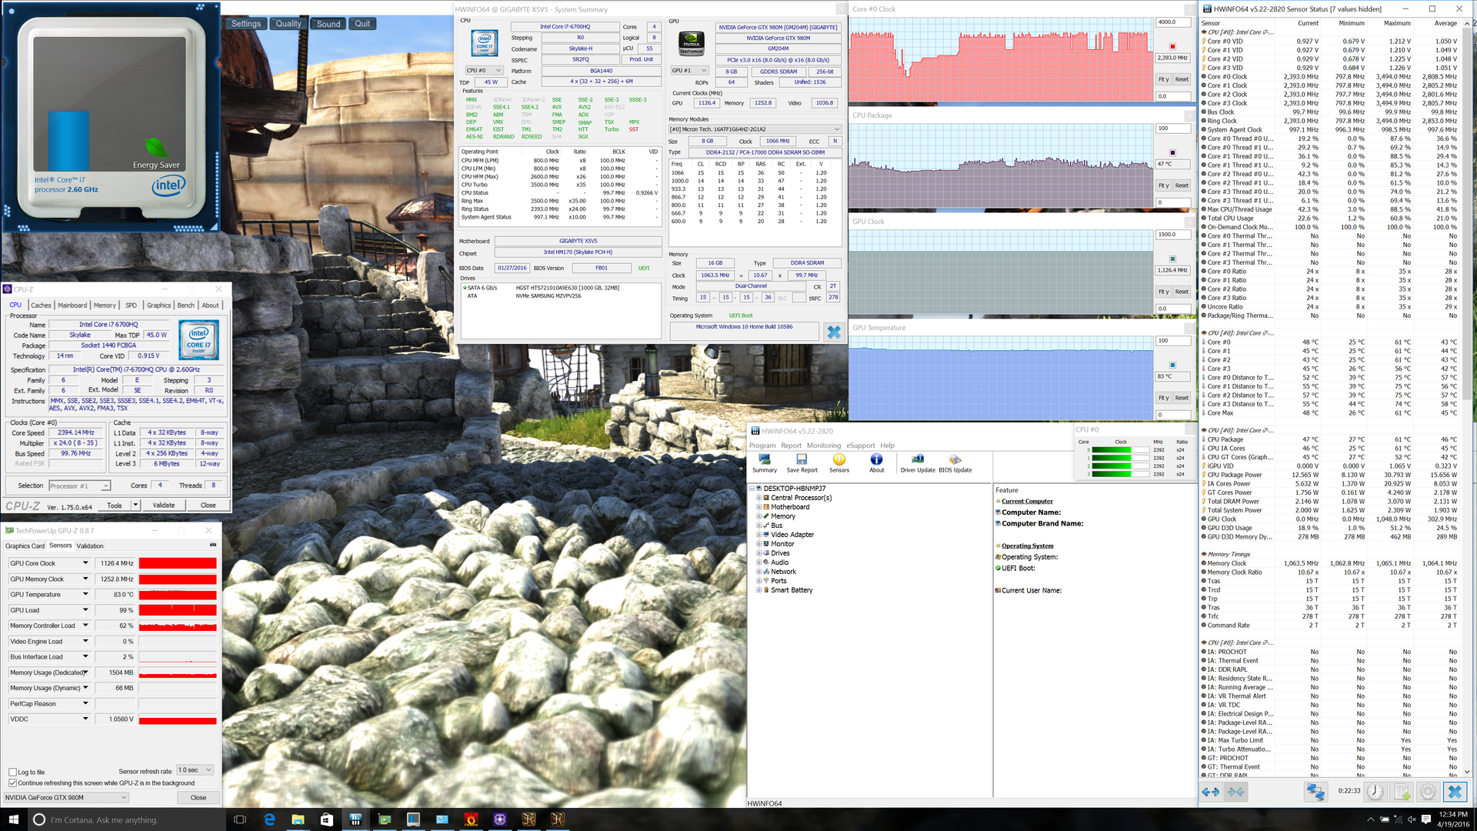Click the Sensor Status vertical scrollbar down arrow
This screenshot has height=831, width=1477.
click(x=1467, y=772)
